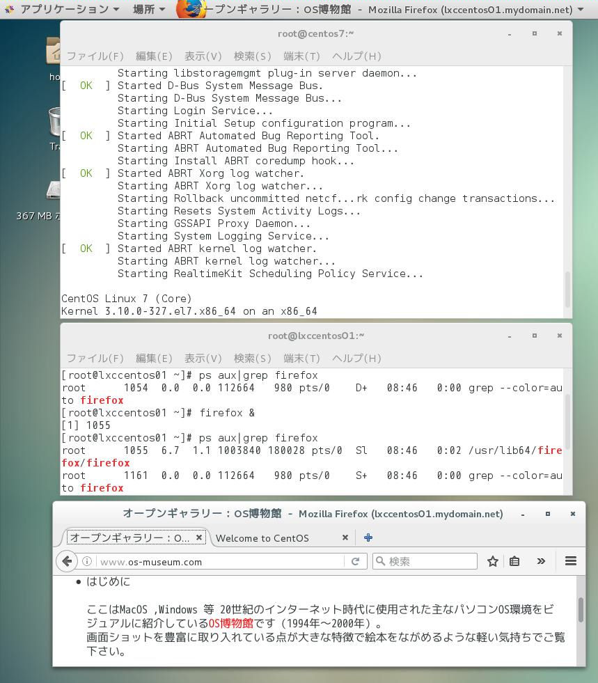Select the Trash desktop icon
Image resolution: width=598 pixels, height=683 pixels.
(54, 121)
